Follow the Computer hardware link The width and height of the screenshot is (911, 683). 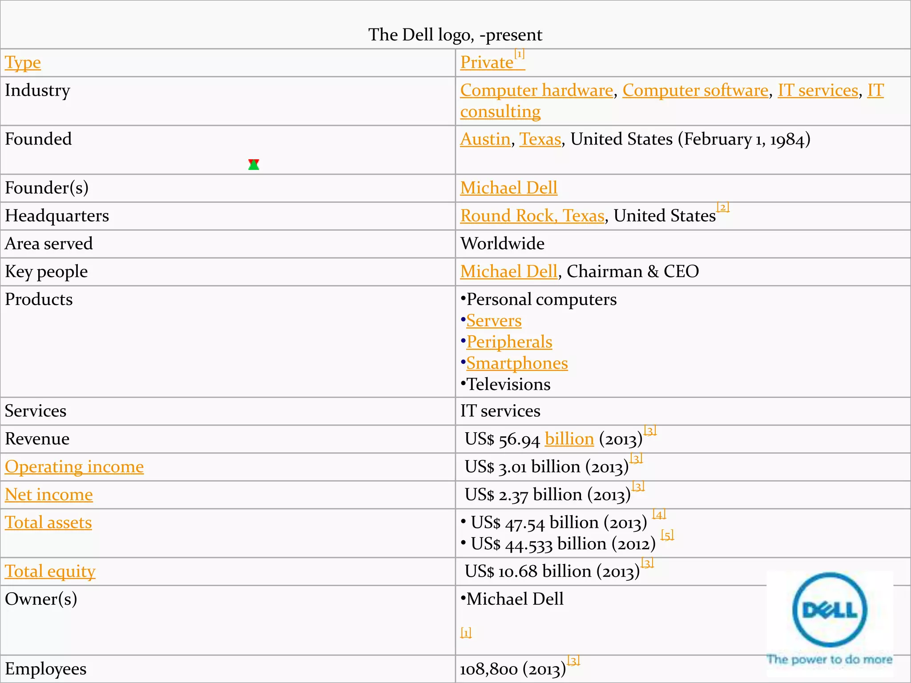[x=536, y=90]
